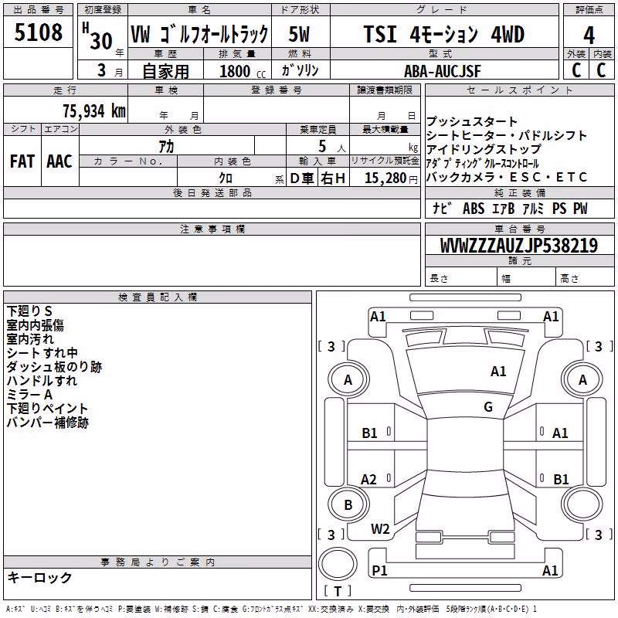Click the シートヒーター・パドルシフト line

pyautogui.click(x=507, y=136)
